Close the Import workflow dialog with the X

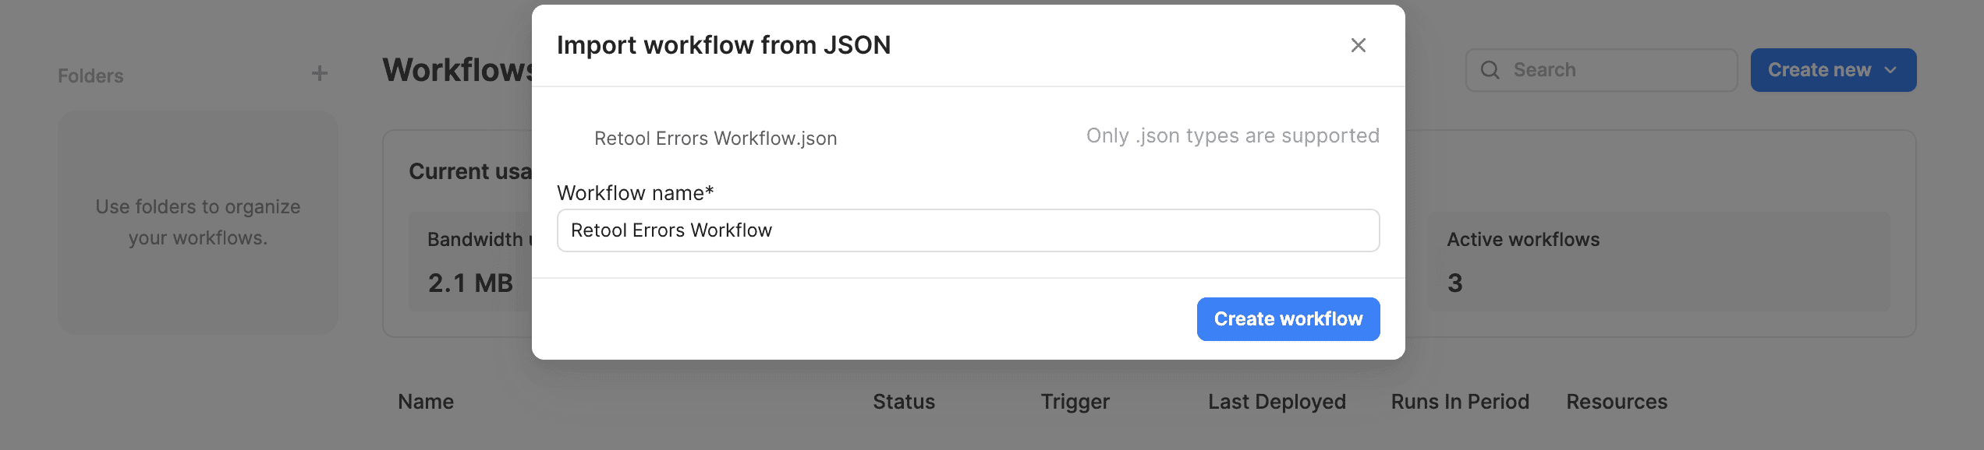click(x=1359, y=45)
